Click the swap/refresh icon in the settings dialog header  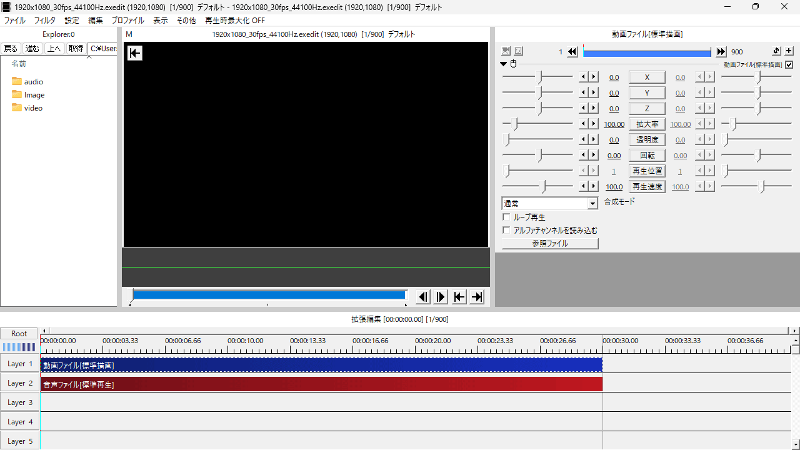(777, 51)
